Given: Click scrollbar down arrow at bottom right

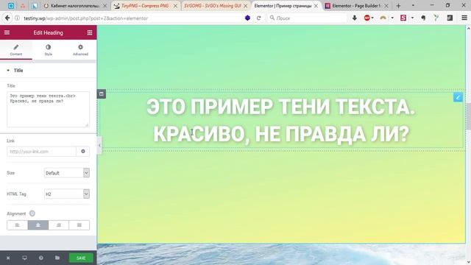Looking at the screenshot, I should click(x=468, y=262).
